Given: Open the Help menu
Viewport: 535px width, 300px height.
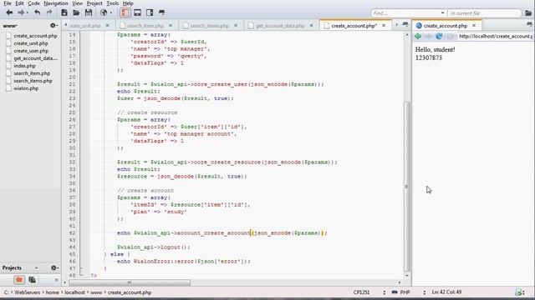Looking at the screenshot, I should click(128, 3).
